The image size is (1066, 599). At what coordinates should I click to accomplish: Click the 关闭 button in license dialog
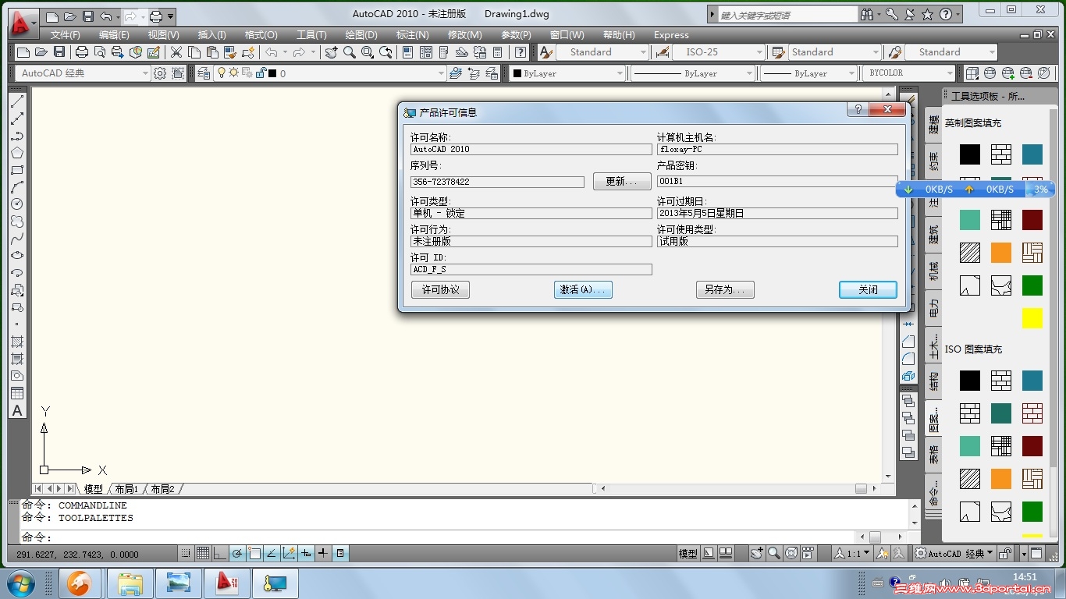(x=868, y=289)
